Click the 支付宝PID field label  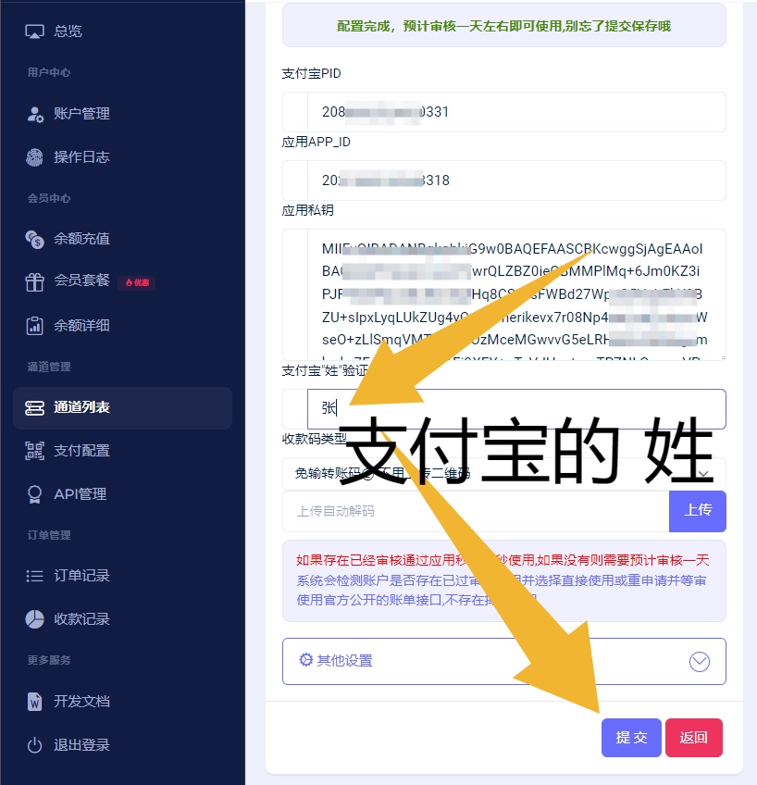click(x=311, y=74)
